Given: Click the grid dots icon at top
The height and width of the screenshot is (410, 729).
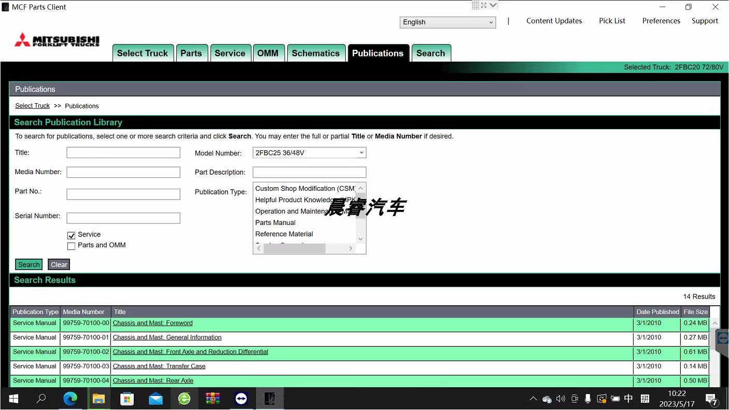Looking at the screenshot, I should coord(475,5).
